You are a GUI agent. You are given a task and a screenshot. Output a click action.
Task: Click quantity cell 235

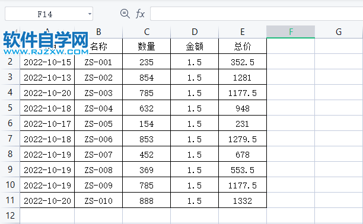point(147,62)
